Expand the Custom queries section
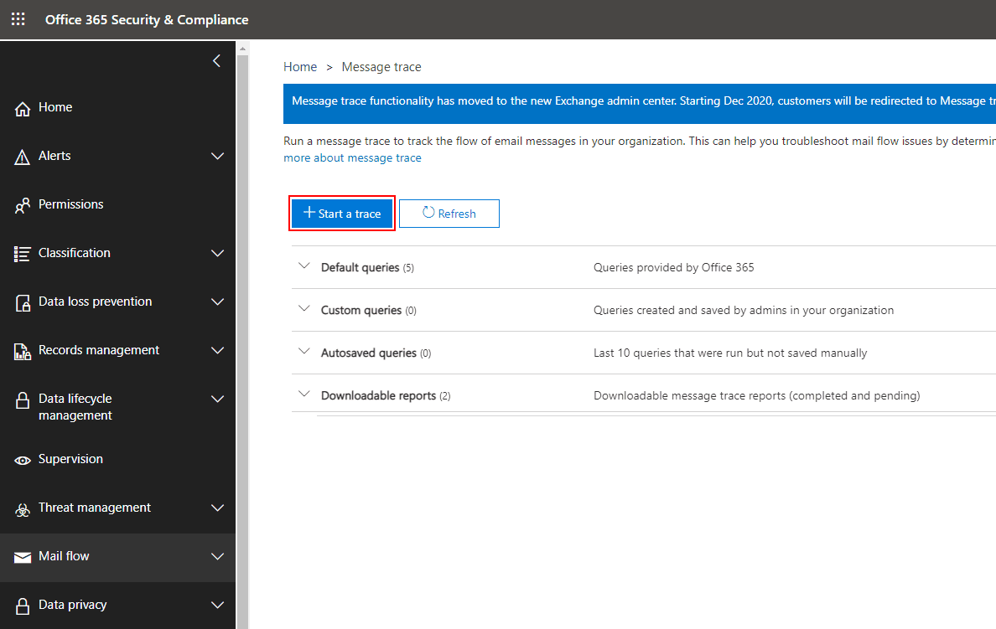 pos(304,309)
